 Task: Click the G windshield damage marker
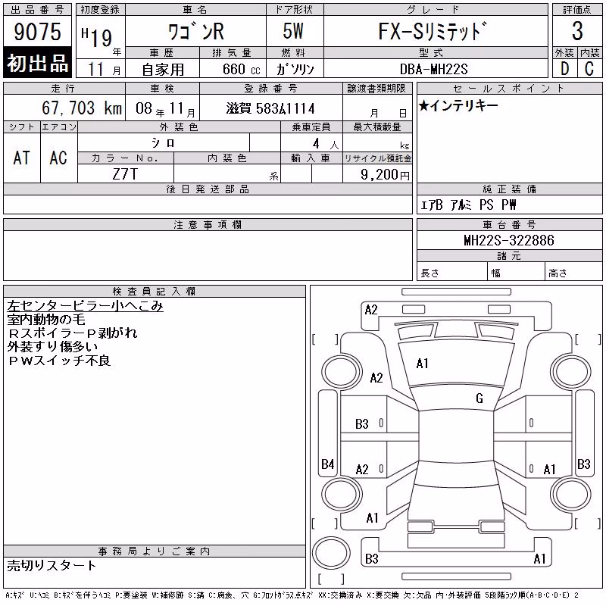coord(479,398)
